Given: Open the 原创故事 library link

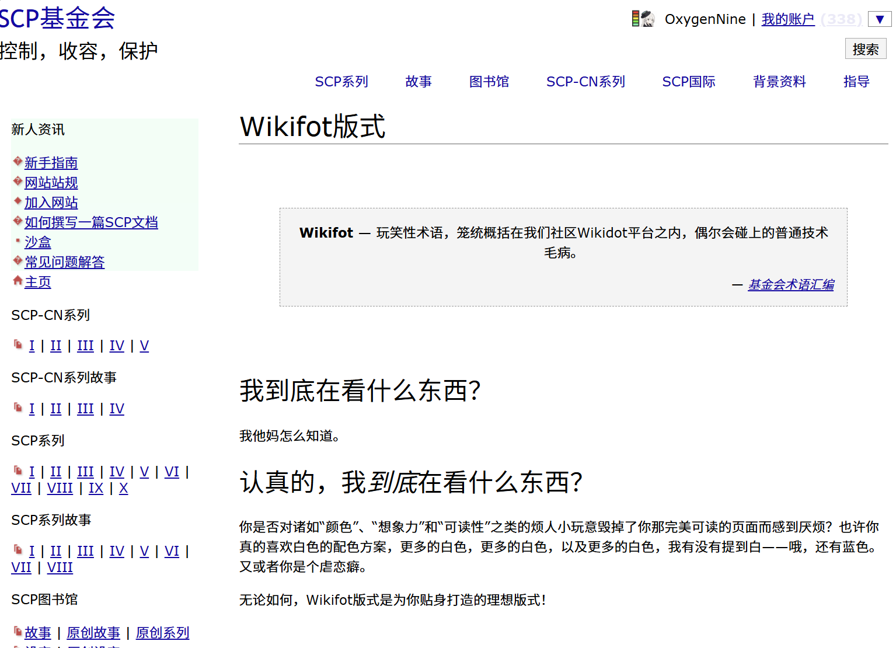Looking at the screenshot, I should click(93, 633).
